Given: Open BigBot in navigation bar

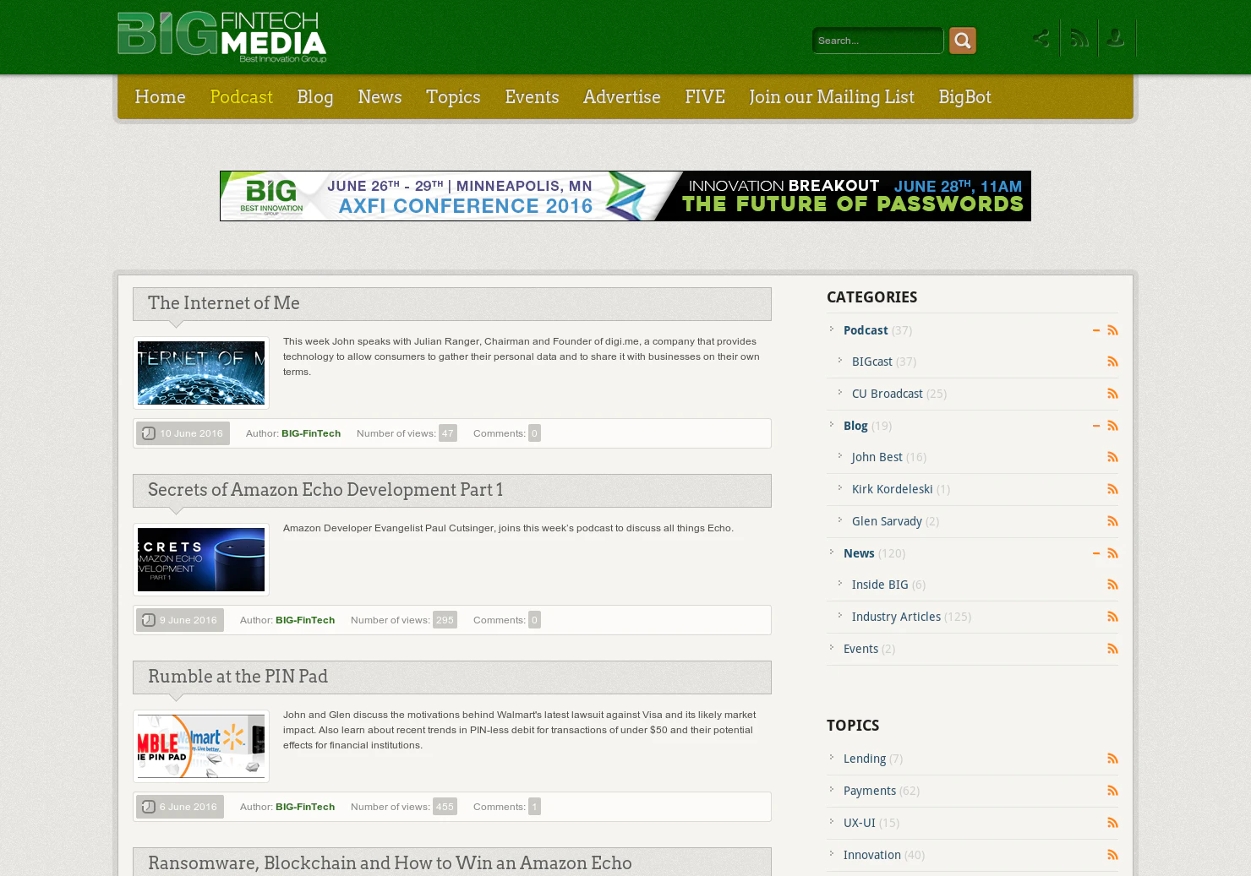Looking at the screenshot, I should tap(964, 97).
